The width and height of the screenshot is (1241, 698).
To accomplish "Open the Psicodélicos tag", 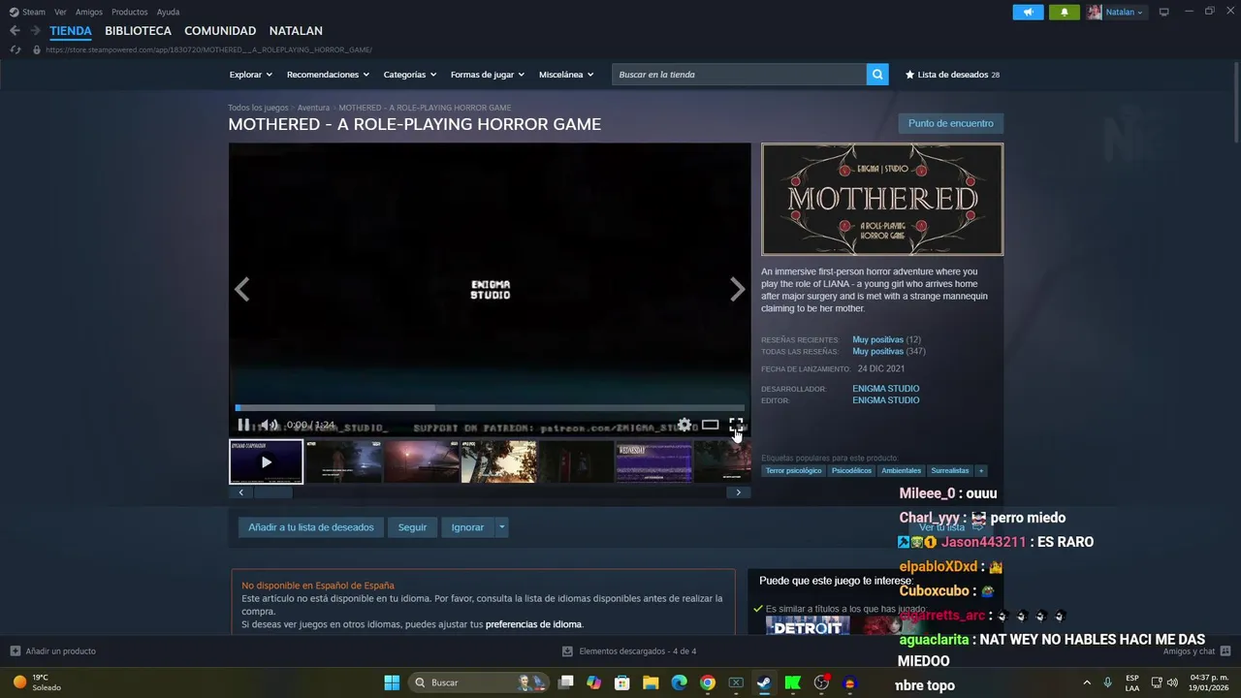I will coord(851,471).
